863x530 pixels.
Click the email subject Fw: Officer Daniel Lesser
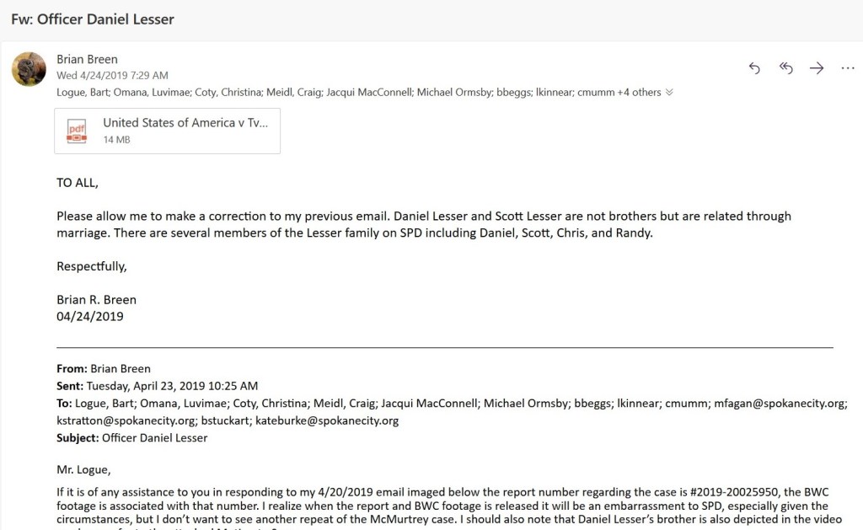[93, 19]
